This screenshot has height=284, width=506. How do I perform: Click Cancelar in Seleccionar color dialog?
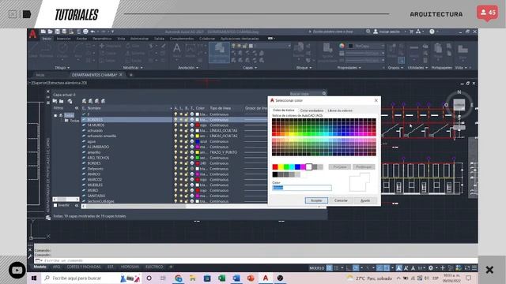tap(341, 200)
